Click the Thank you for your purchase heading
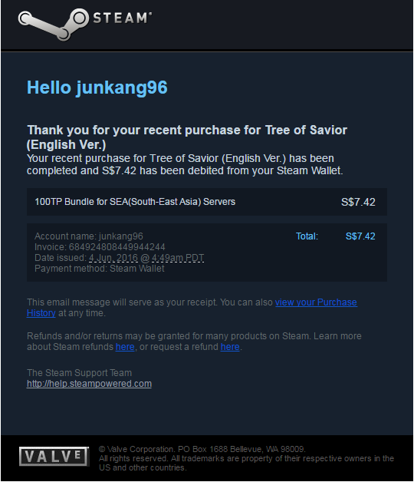414x482 pixels. tap(187, 137)
